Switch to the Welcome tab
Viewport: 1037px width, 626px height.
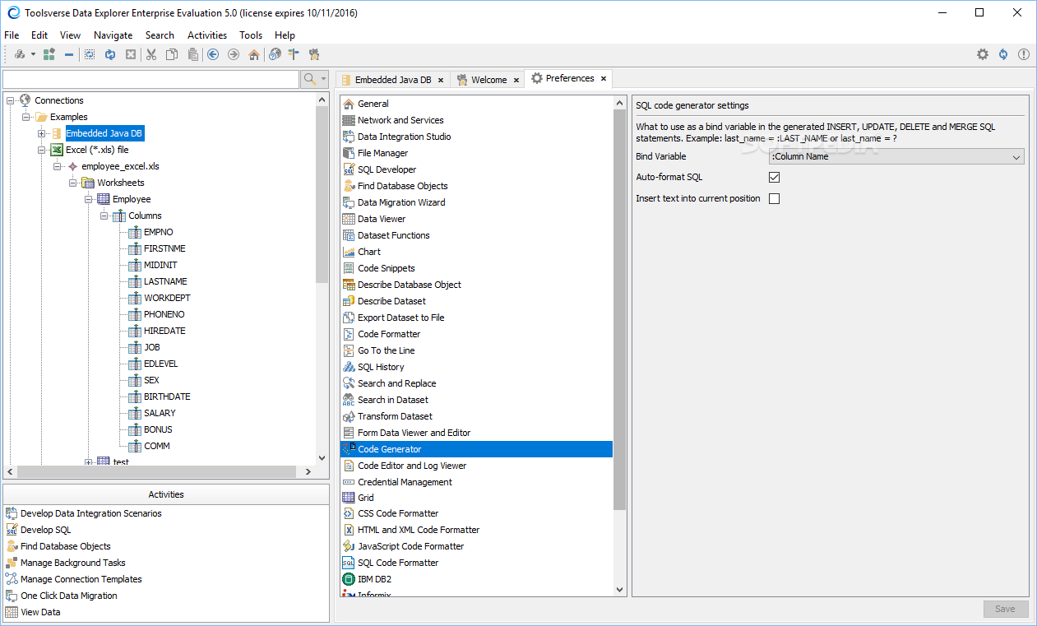point(488,80)
